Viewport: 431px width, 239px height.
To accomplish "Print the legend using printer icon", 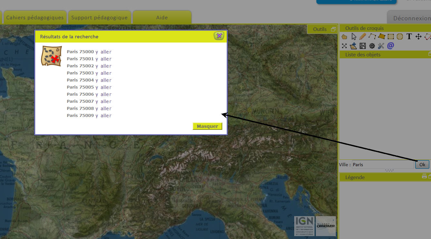I will 424,176.
